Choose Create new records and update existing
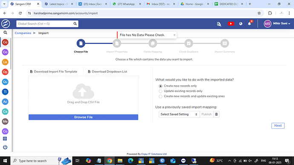Viewport: 294px width, 165px height. click(161, 96)
